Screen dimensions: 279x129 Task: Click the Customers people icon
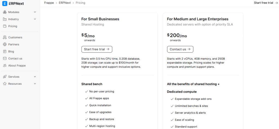pos(5,37)
